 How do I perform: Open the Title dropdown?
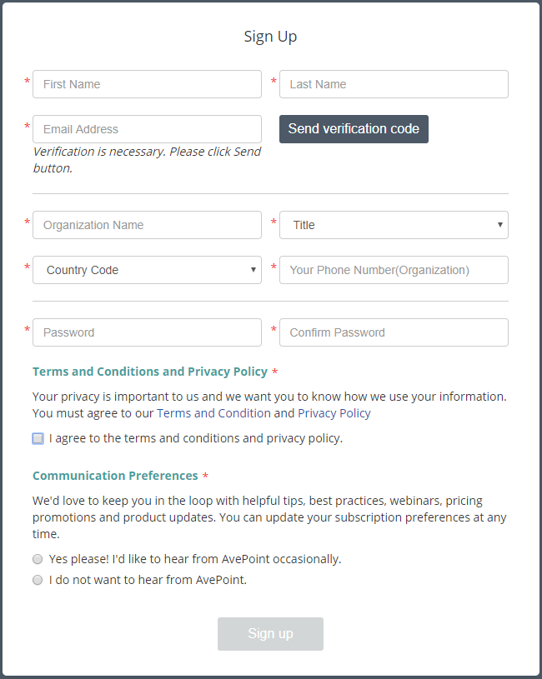[x=394, y=225]
